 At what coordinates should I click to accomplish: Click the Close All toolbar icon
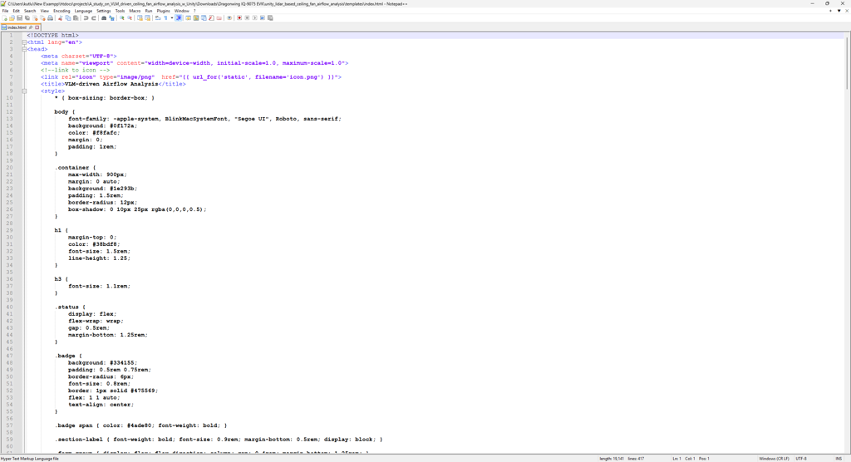42,18
